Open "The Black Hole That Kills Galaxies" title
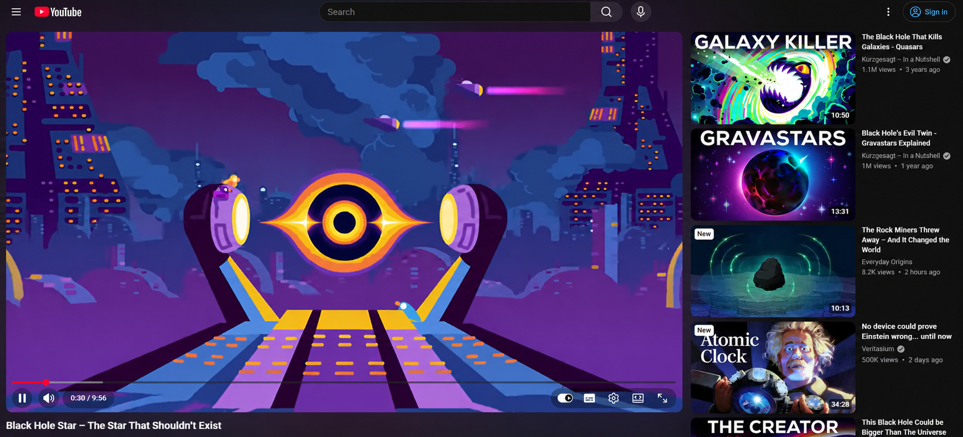Image resolution: width=963 pixels, height=437 pixels. (901, 42)
